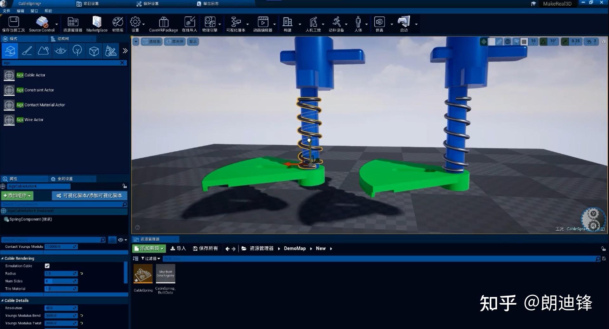The image size is (609, 329).
Task: Switch to the 结构树 tab
Action: click(x=63, y=38)
